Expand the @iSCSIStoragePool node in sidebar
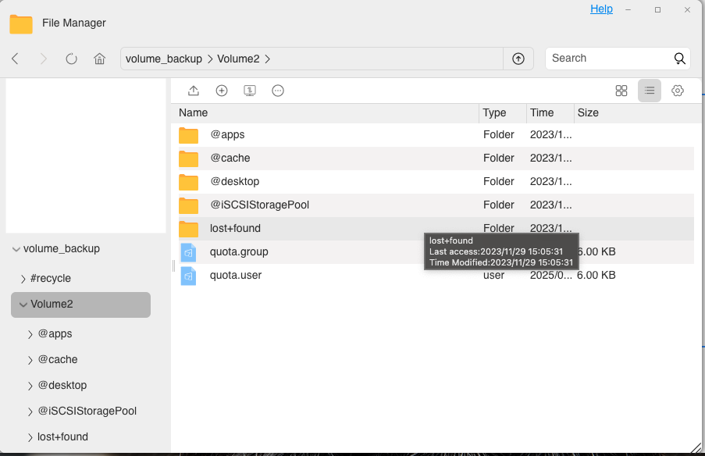The width and height of the screenshot is (705, 456). pyautogui.click(x=30, y=411)
